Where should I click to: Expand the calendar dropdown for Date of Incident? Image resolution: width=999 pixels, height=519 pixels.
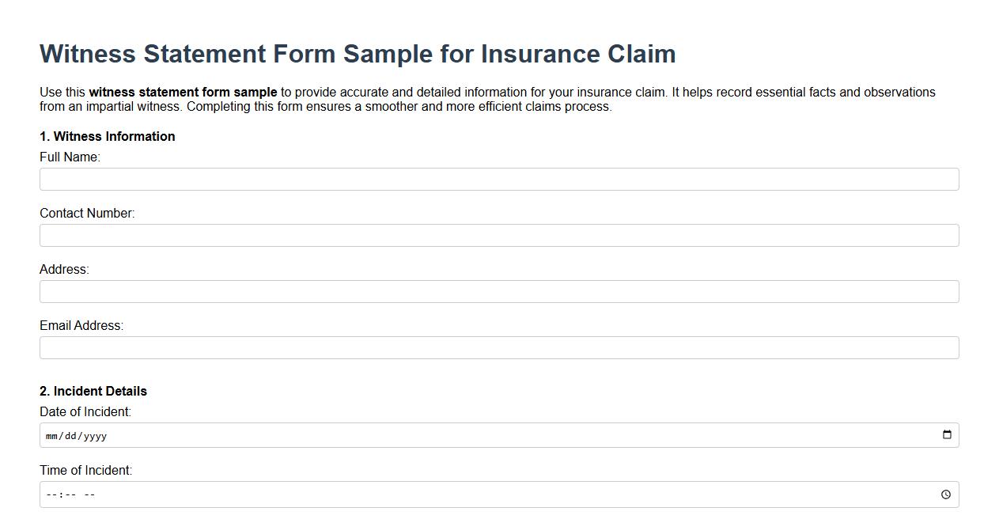(x=946, y=434)
